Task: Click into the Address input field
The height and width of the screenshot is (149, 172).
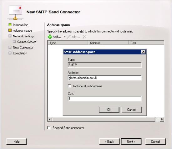Action: point(105,78)
